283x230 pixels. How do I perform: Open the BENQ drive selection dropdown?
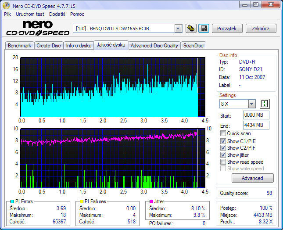click(x=178, y=29)
